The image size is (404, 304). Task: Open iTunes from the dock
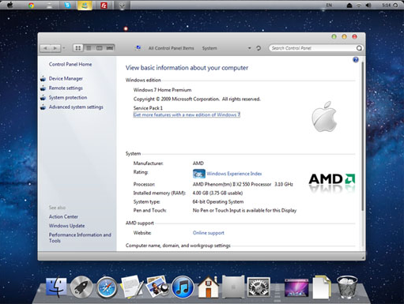[x=183, y=287]
